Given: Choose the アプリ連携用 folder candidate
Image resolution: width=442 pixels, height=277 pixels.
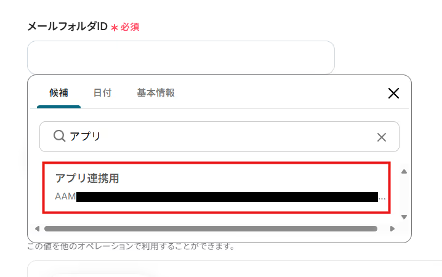Looking at the screenshot, I should [215, 188].
